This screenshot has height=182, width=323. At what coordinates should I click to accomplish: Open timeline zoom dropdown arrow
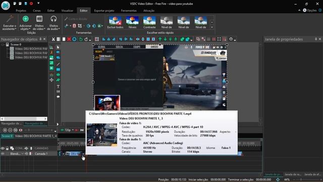click(x=55, y=131)
